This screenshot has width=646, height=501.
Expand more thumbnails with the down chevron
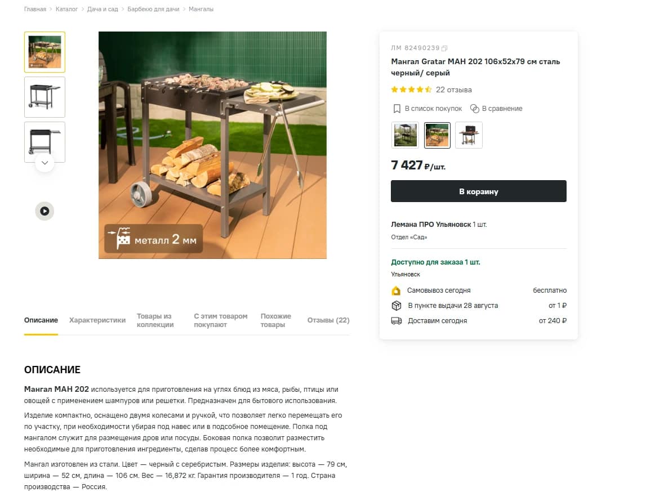[x=45, y=163]
